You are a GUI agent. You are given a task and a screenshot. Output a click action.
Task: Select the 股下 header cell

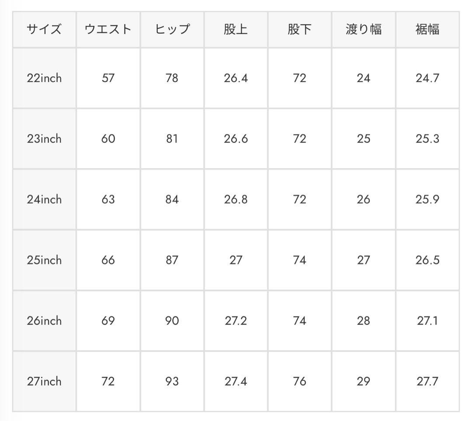[299, 29]
